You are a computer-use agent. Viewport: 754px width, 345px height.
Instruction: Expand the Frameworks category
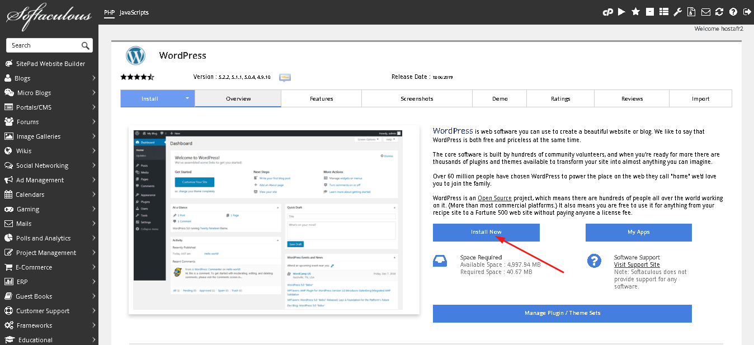pyautogui.click(x=93, y=325)
